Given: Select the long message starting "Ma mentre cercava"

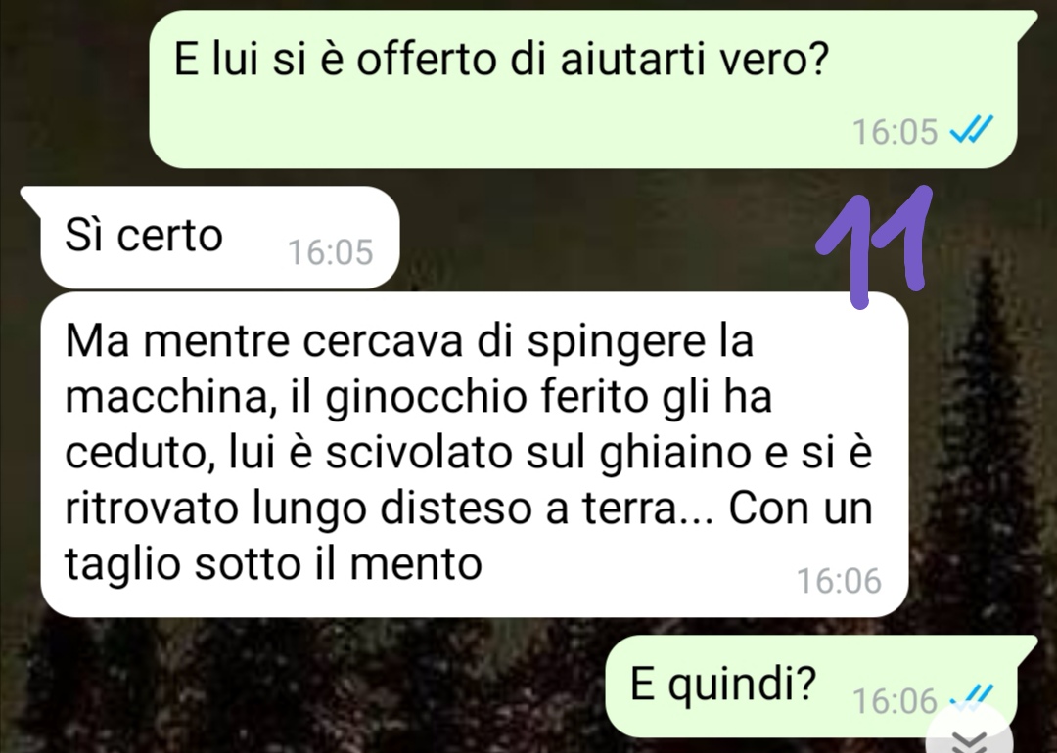Looking at the screenshot, I should (474, 455).
